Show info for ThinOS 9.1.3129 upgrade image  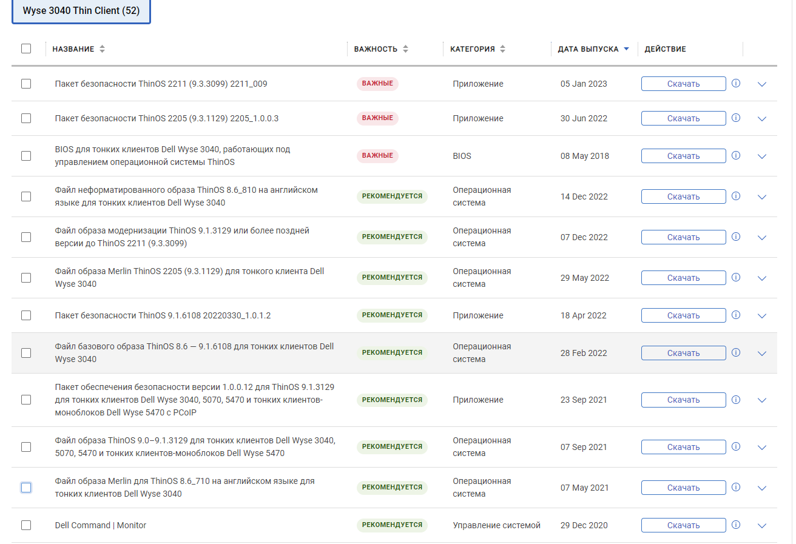(x=736, y=237)
